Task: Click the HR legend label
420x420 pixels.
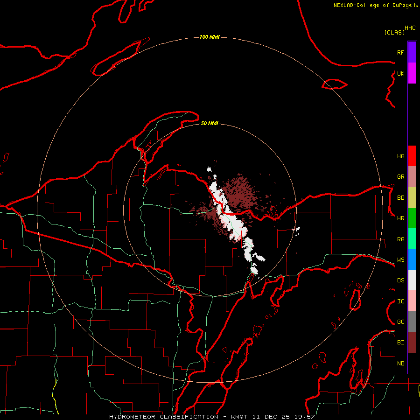Action: (x=401, y=218)
